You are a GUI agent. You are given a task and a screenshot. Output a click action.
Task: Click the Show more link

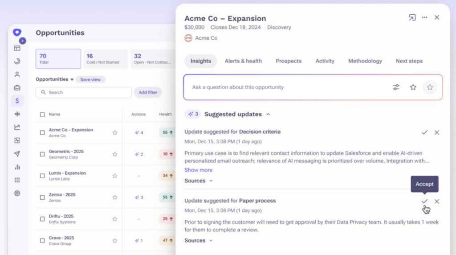pos(198,170)
